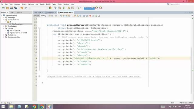Click the Output window icon in status bar
The height and width of the screenshot is (109, 194).
coord(5,103)
